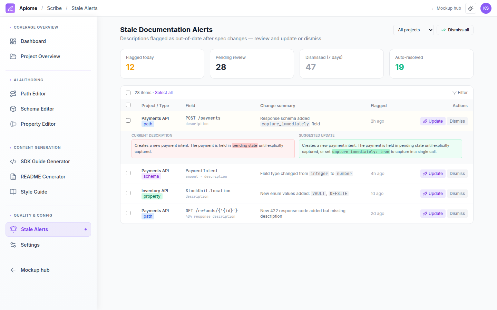
Task: Click the VAULT enum value
Action: click(319, 194)
